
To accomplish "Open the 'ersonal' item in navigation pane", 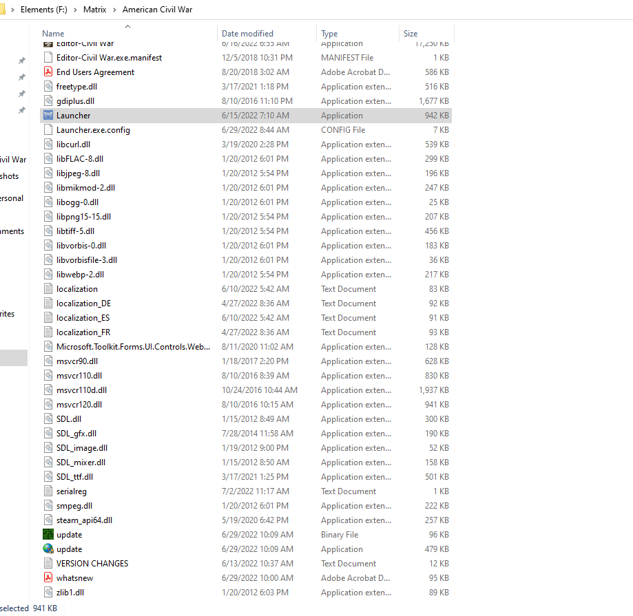I will pyautogui.click(x=12, y=198).
